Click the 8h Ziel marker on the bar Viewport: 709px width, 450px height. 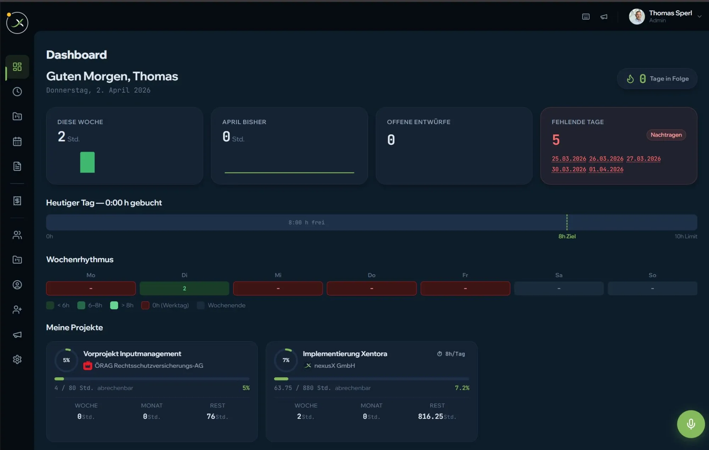[567, 222]
